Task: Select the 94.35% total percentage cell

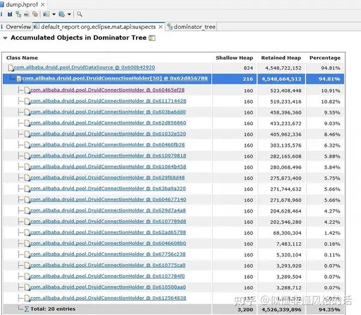Action: 330,310
